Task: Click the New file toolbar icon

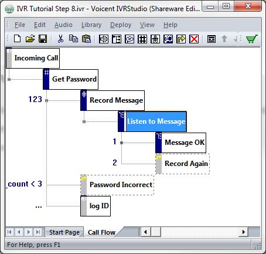Action: pos(18,39)
